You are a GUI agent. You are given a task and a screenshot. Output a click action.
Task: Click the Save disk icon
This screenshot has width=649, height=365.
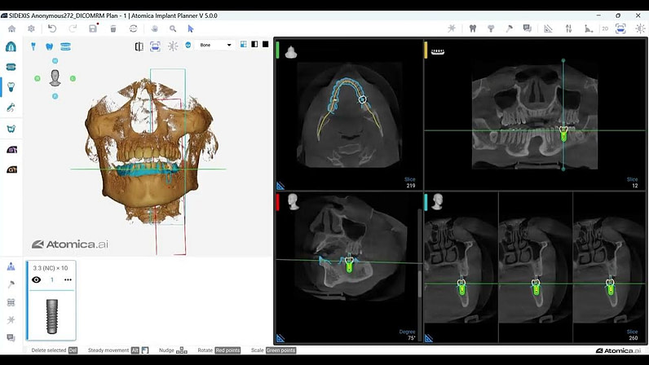pyautogui.click(x=93, y=29)
